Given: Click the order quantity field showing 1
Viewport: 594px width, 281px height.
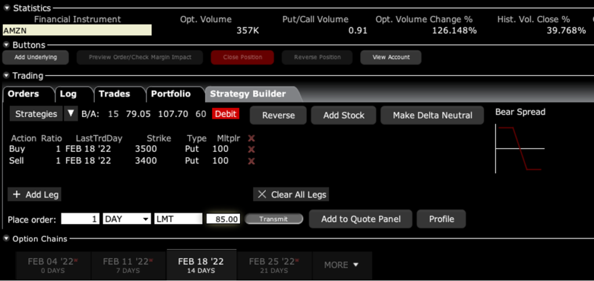Looking at the screenshot, I should (x=80, y=219).
